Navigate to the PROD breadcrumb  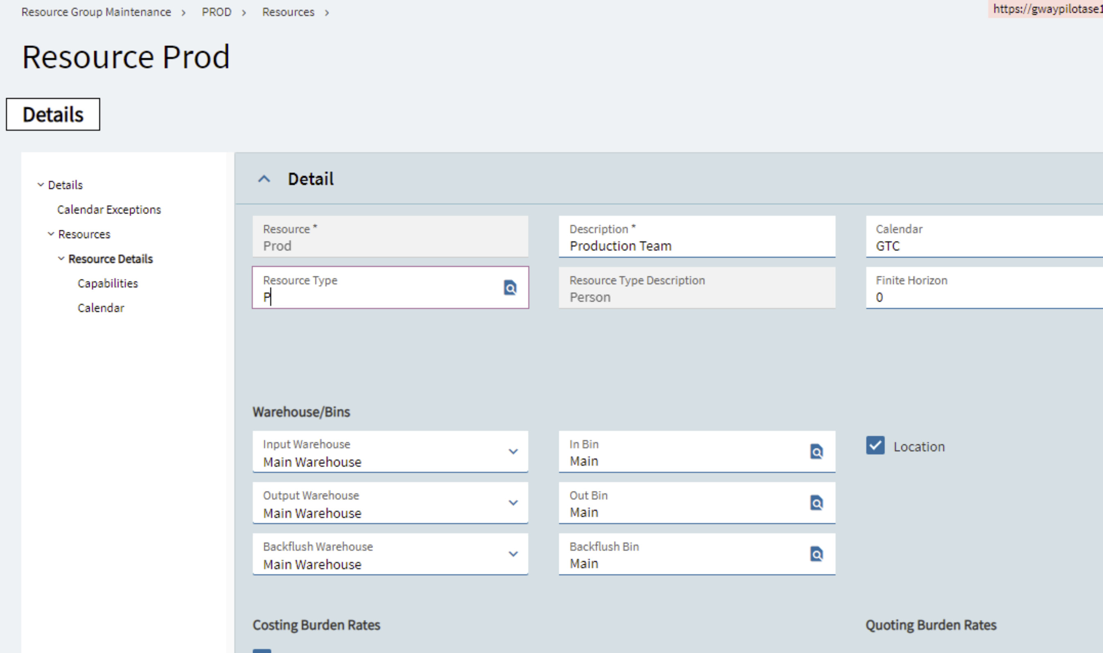pyautogui.click(x=216, y=12)
